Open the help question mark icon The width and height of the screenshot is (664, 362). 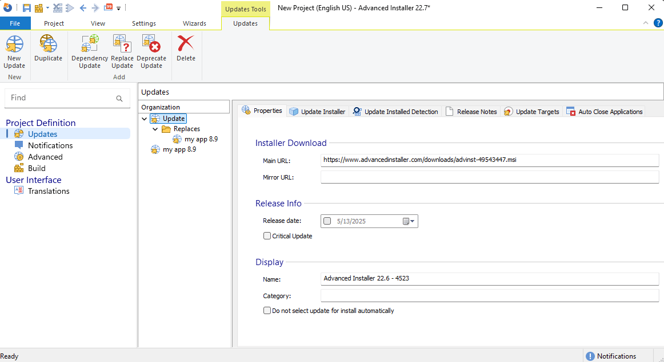(658, 23)
